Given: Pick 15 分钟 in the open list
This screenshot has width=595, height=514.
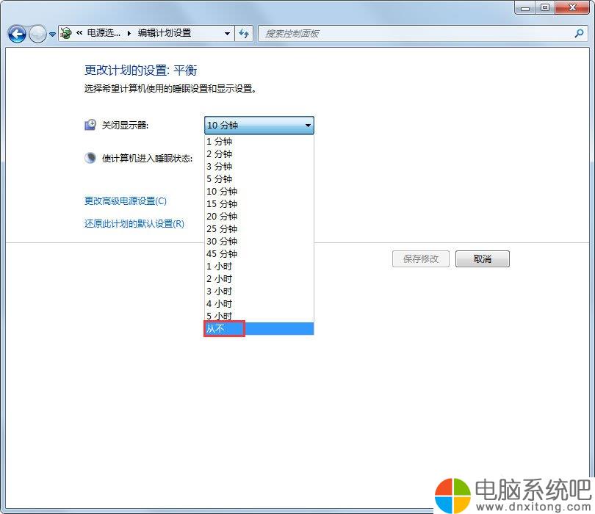Looking at the screenshot, I should (x=259, y=204).
